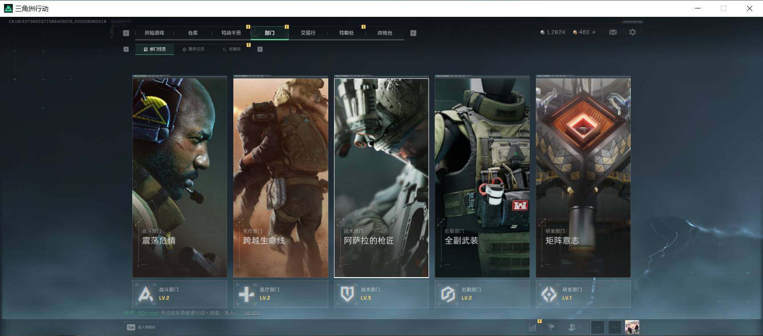Viewport: 763px width, 336px height.
Task: Click the 战斗部门 LV.2 level label
Action: 164,298
